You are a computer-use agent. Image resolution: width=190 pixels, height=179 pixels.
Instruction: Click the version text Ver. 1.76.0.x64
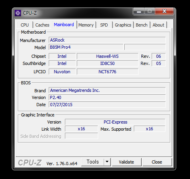click(62, 164)
